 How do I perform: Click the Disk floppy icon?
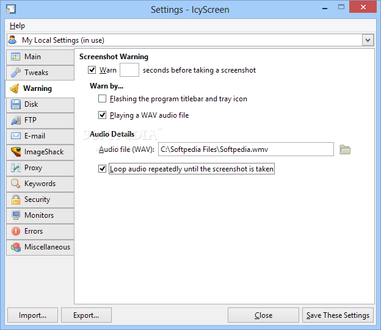16,104
